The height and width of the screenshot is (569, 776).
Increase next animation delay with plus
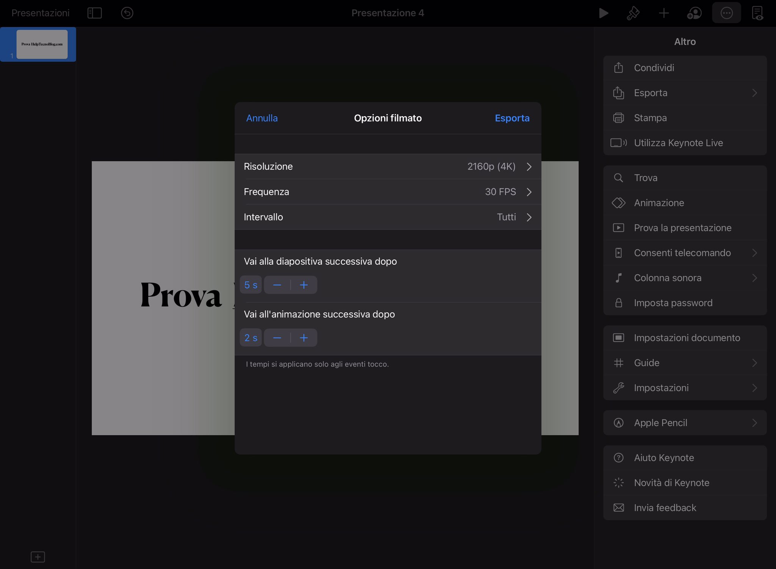point(304,338)
